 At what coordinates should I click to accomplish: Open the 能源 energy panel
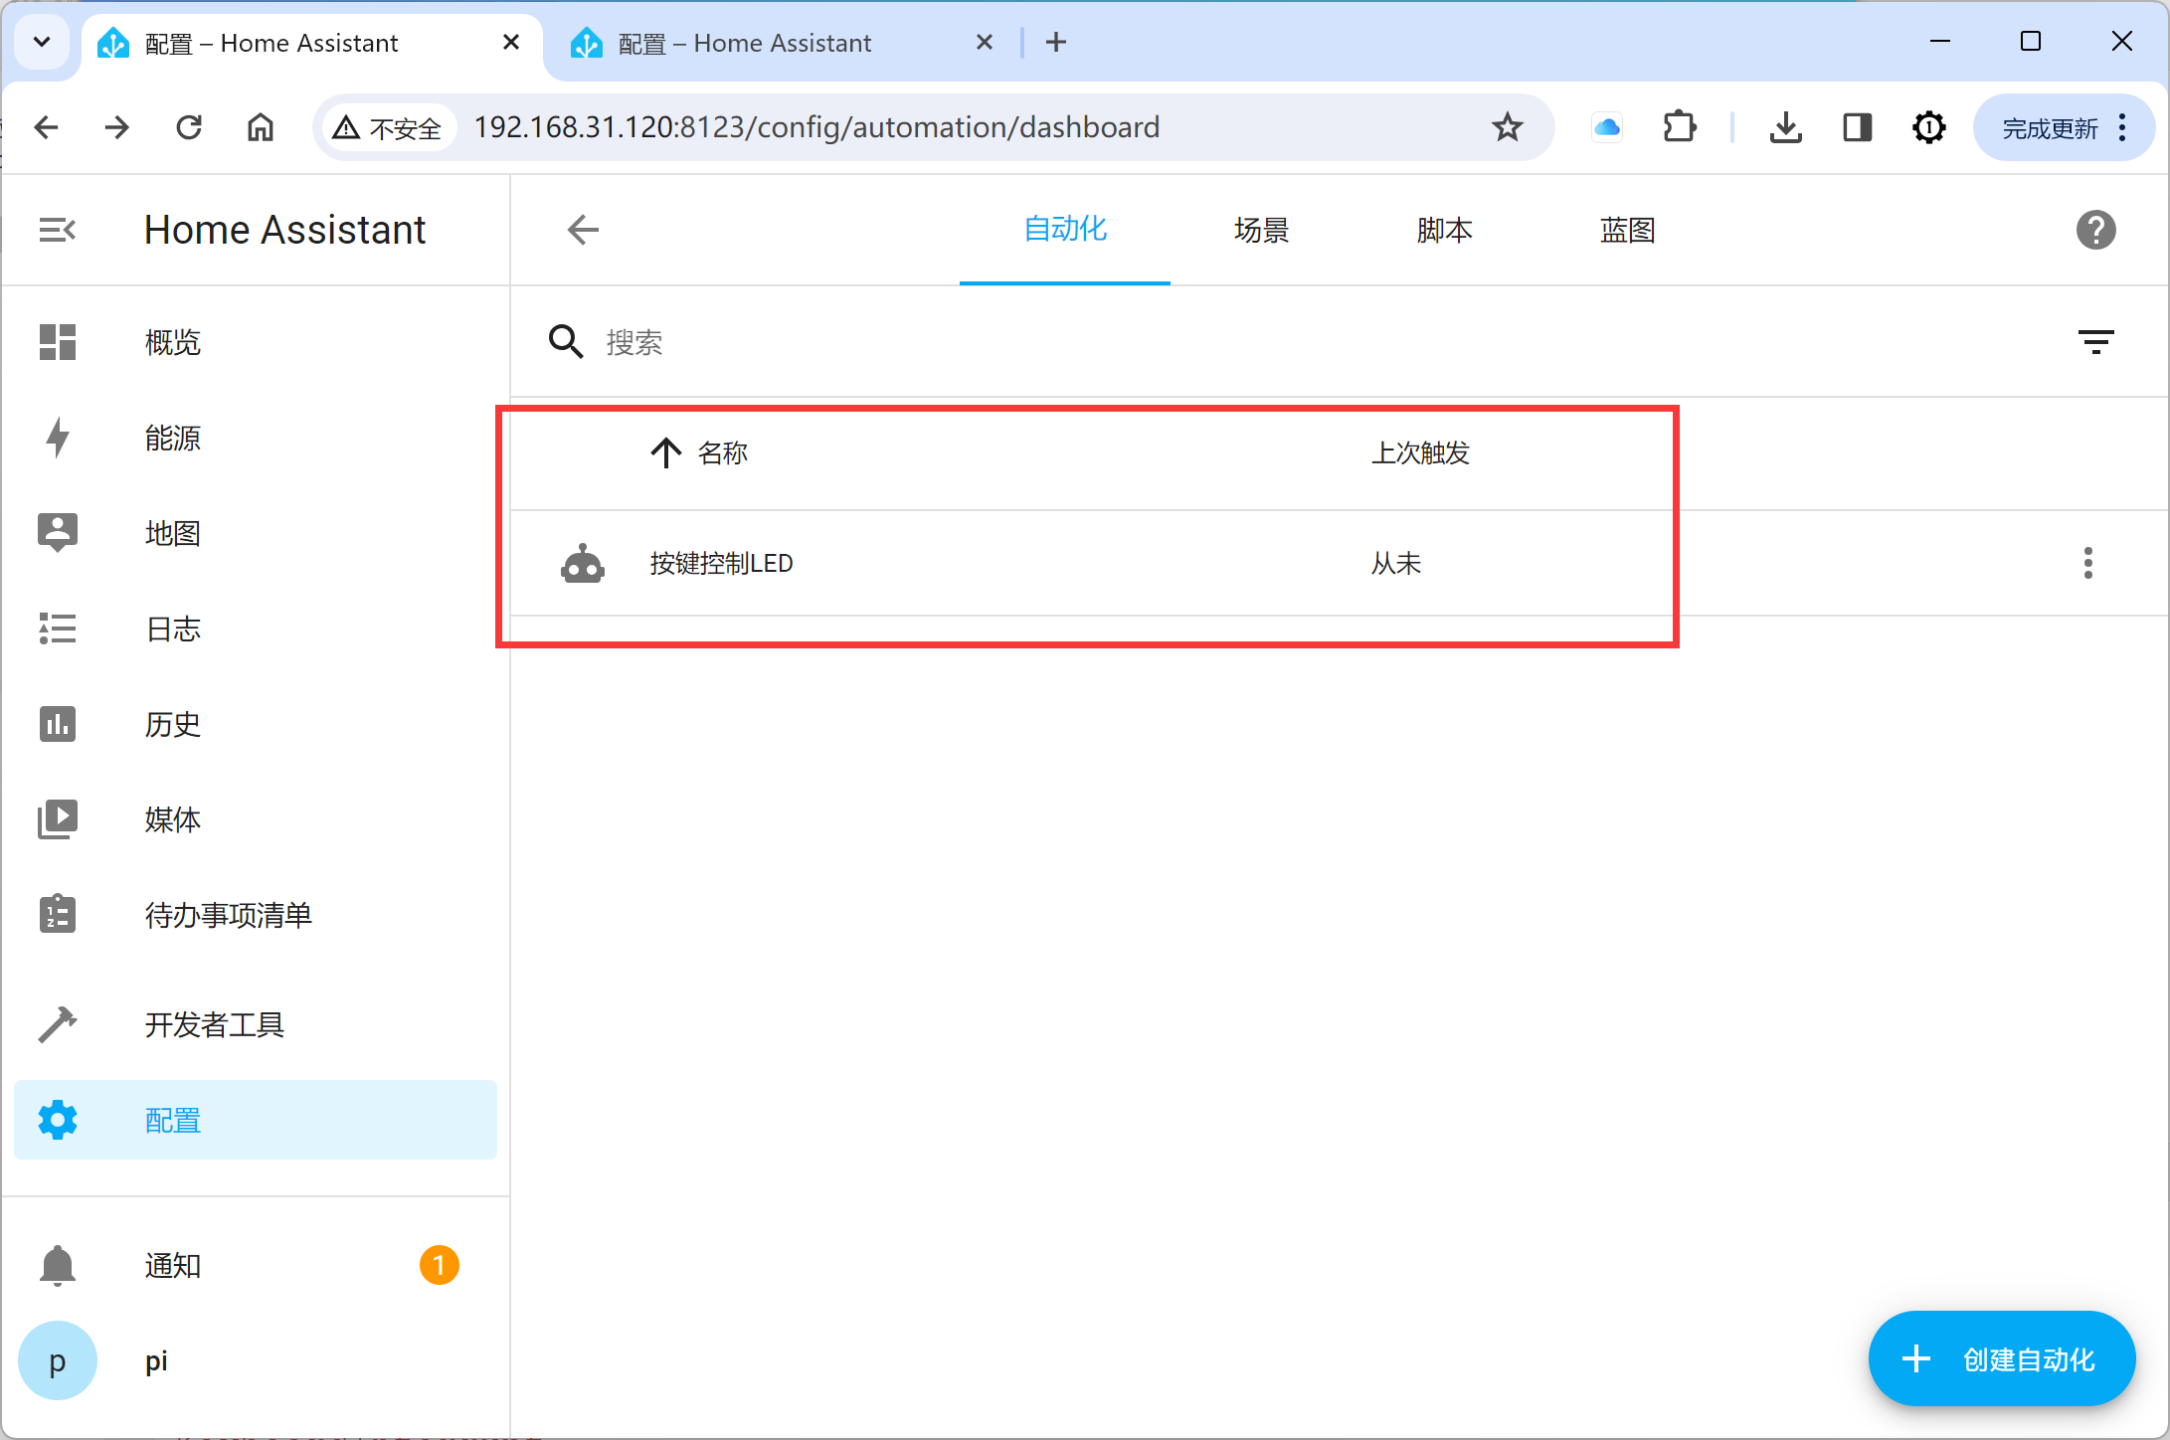(256, 438)
